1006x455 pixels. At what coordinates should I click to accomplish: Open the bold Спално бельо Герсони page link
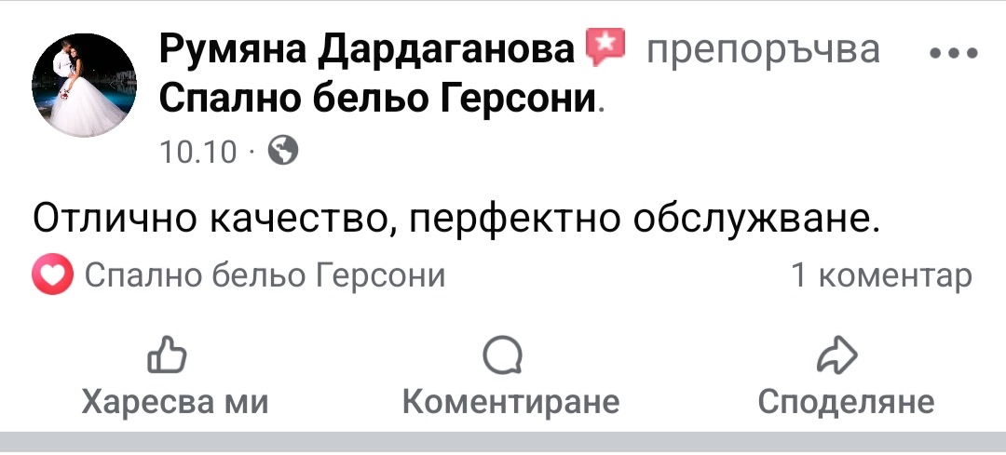pyautogui.click(x=377, y=97)
